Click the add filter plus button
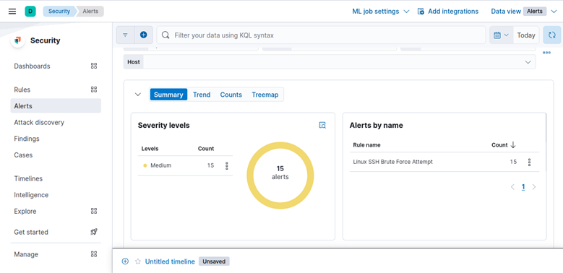 point(144,35)
